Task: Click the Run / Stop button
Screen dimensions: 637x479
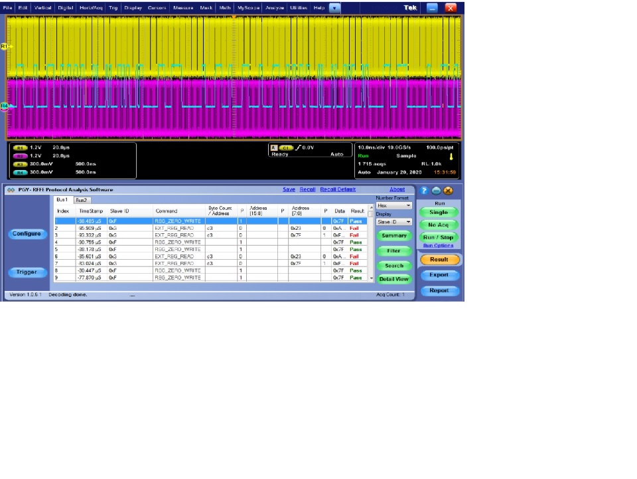Action: click(439, 237)
